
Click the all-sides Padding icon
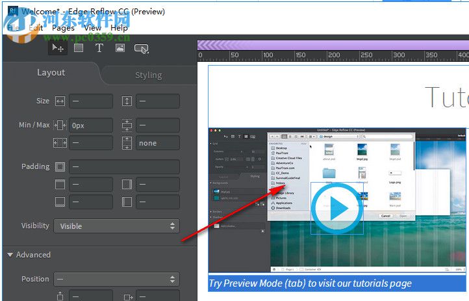pyautogui.click(x=60, y=166)
